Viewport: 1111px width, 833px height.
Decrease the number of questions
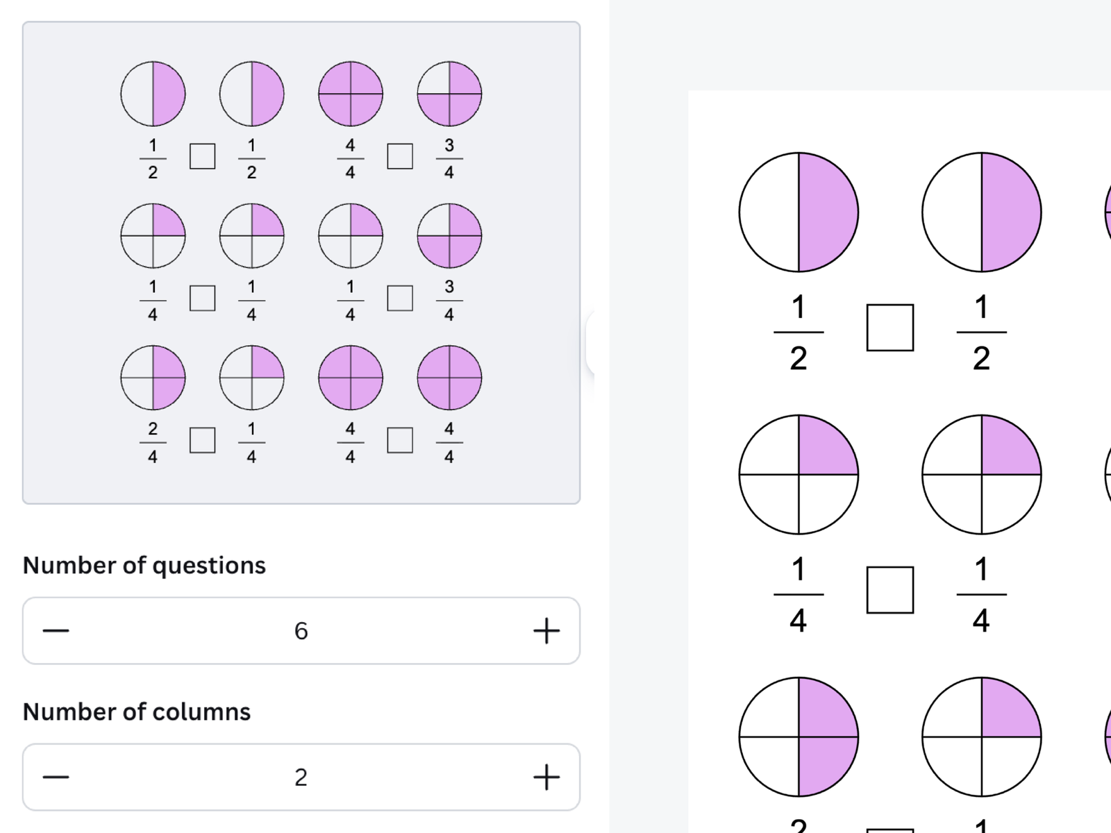coord(56,630)
